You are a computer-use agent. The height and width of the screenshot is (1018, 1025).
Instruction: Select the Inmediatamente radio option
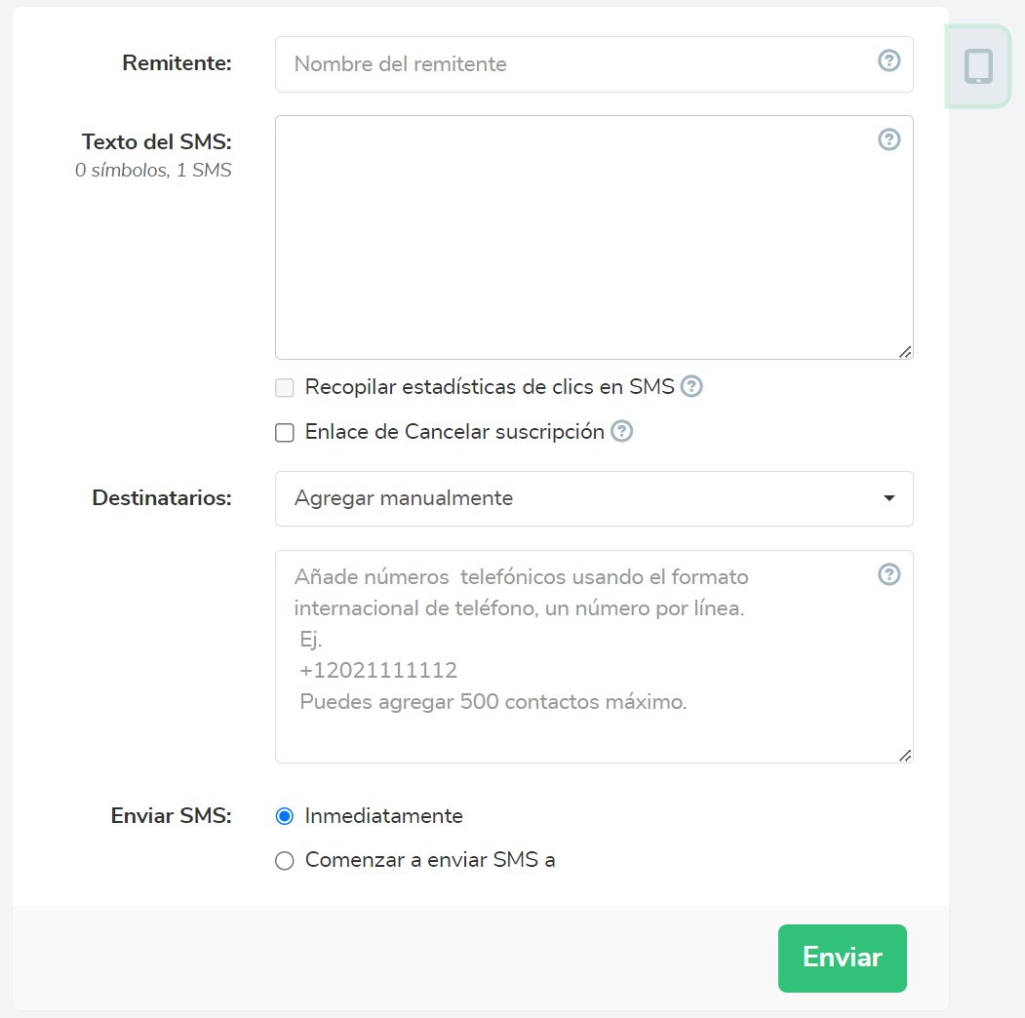tap(285, 816)
